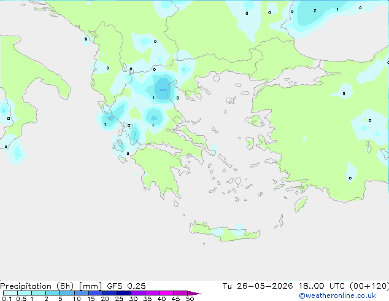
Task: Click the '2' precipitation value on the map
Action: [x=315, y=10]
